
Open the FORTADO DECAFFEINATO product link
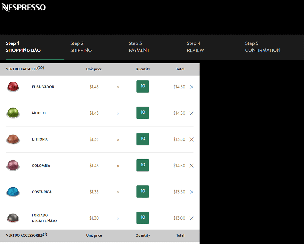coord(44,218)
